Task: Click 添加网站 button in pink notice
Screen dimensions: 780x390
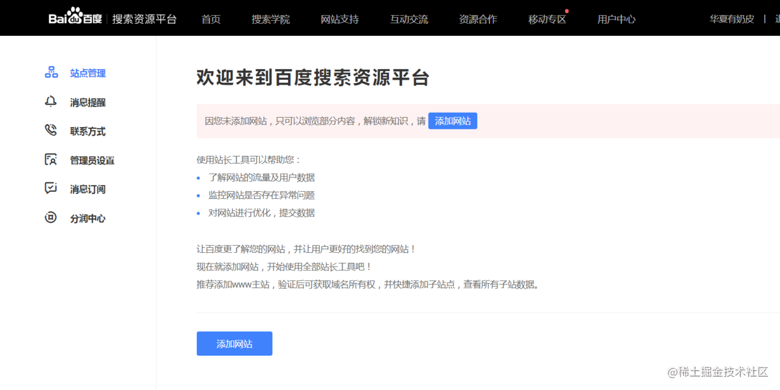Action: 453,121
